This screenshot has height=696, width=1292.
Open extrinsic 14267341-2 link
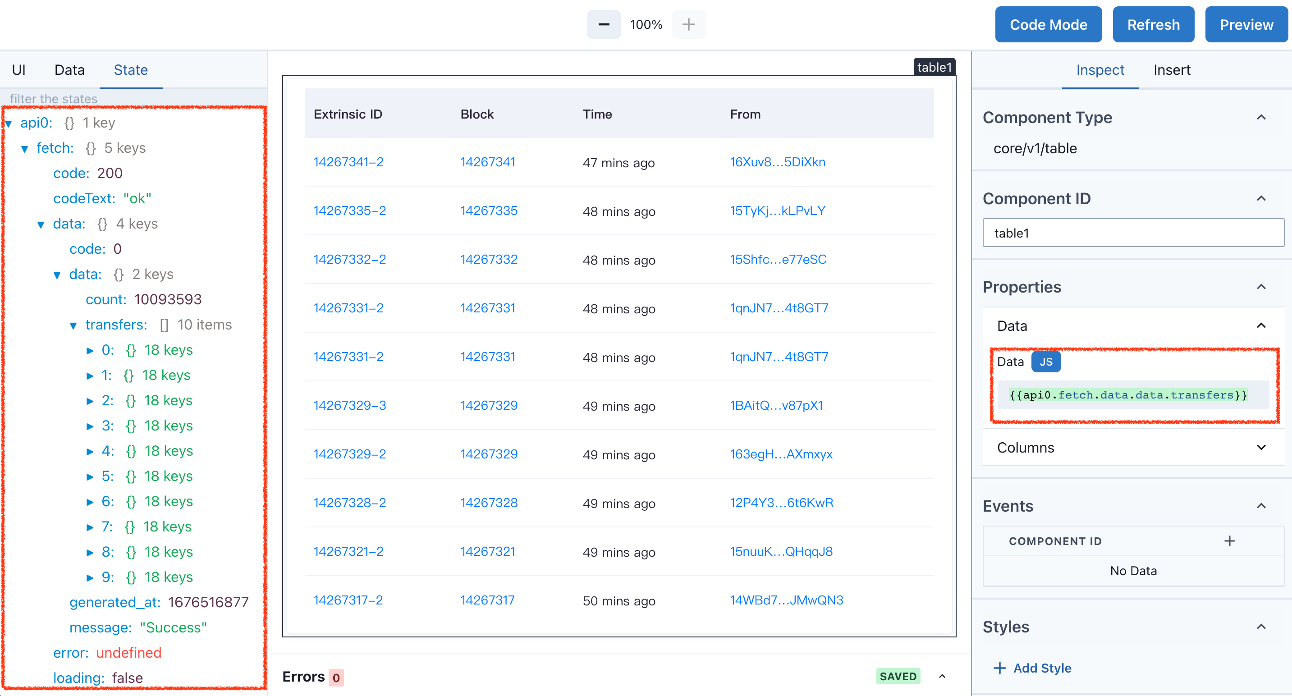pyautogui.click(x=348, y=162)
